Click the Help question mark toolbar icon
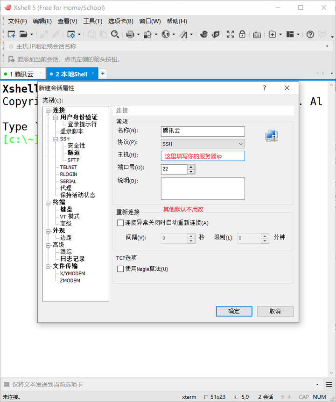This screenshot has width=336, height=402. tap(310, 34)
